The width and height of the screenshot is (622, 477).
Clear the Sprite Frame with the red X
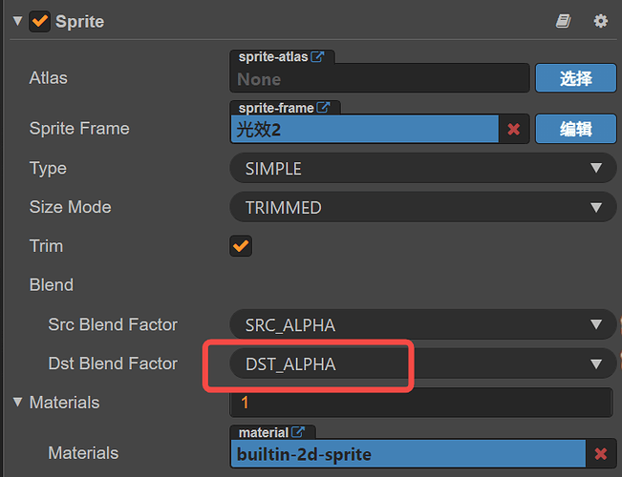coord(514,129)
